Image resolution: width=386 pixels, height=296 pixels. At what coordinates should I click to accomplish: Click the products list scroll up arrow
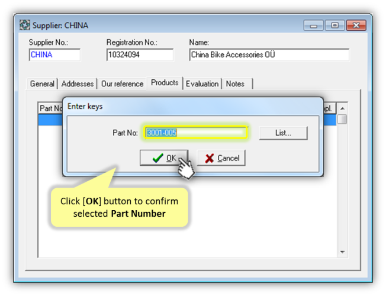342,108
